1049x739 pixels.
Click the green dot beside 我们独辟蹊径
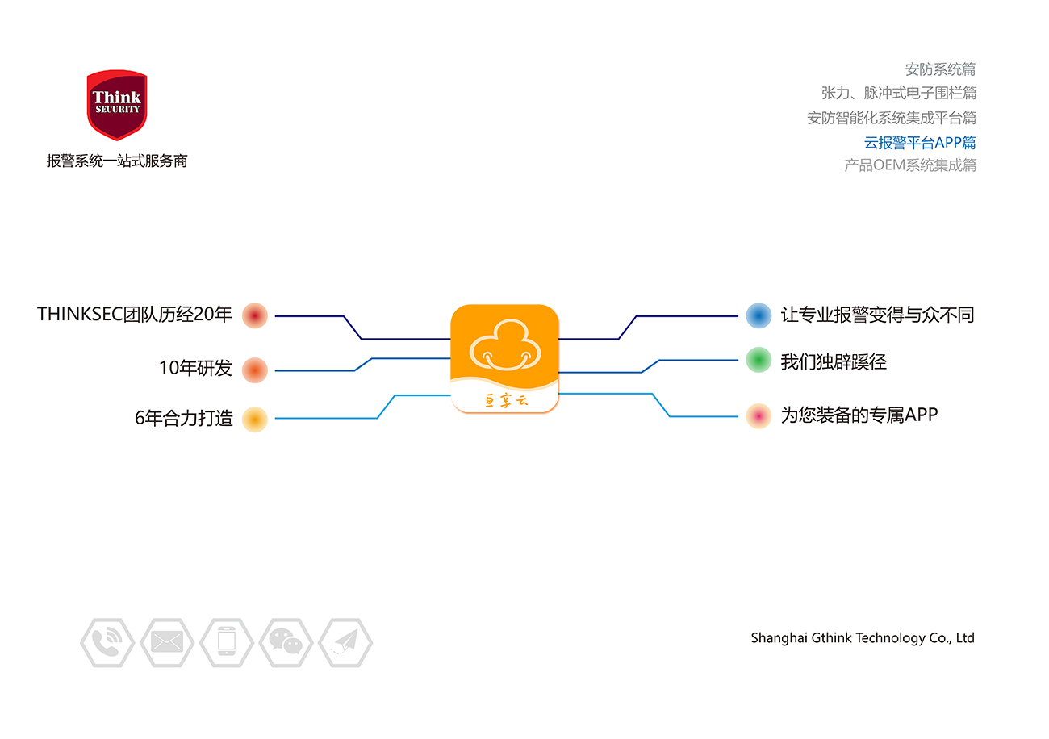pos(759,360)
